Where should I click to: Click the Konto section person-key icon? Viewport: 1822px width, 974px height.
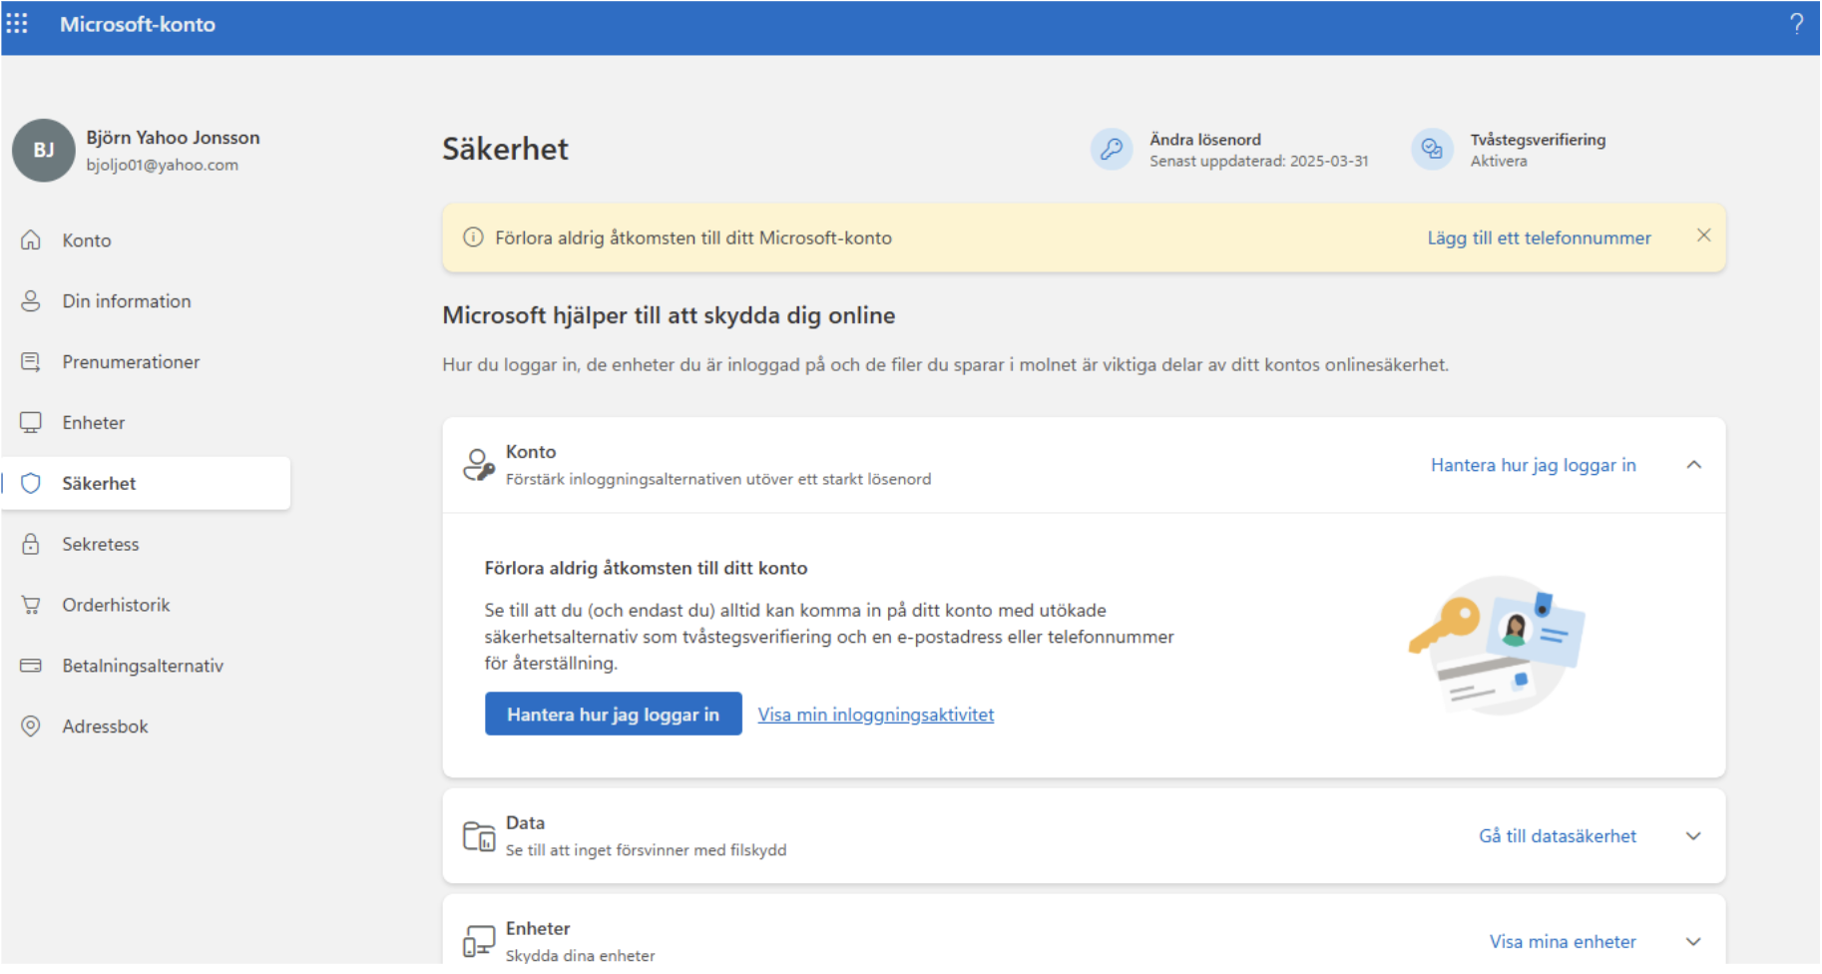(479, 465)
